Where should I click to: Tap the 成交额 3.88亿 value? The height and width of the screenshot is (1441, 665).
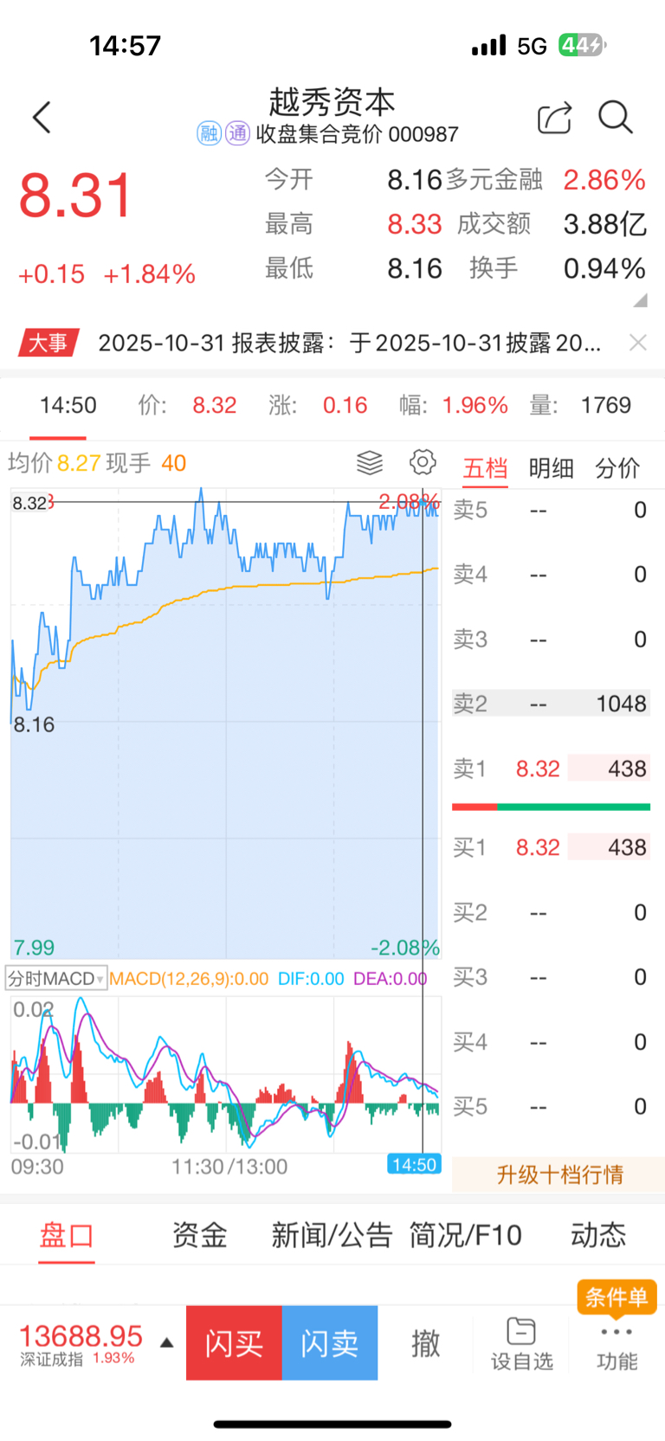(605, 224)
